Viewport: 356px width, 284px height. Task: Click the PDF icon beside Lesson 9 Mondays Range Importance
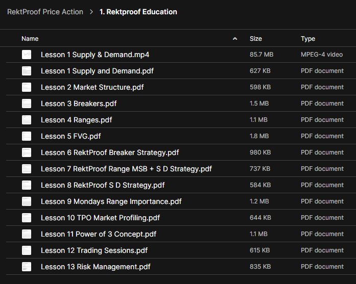(27, 201)
